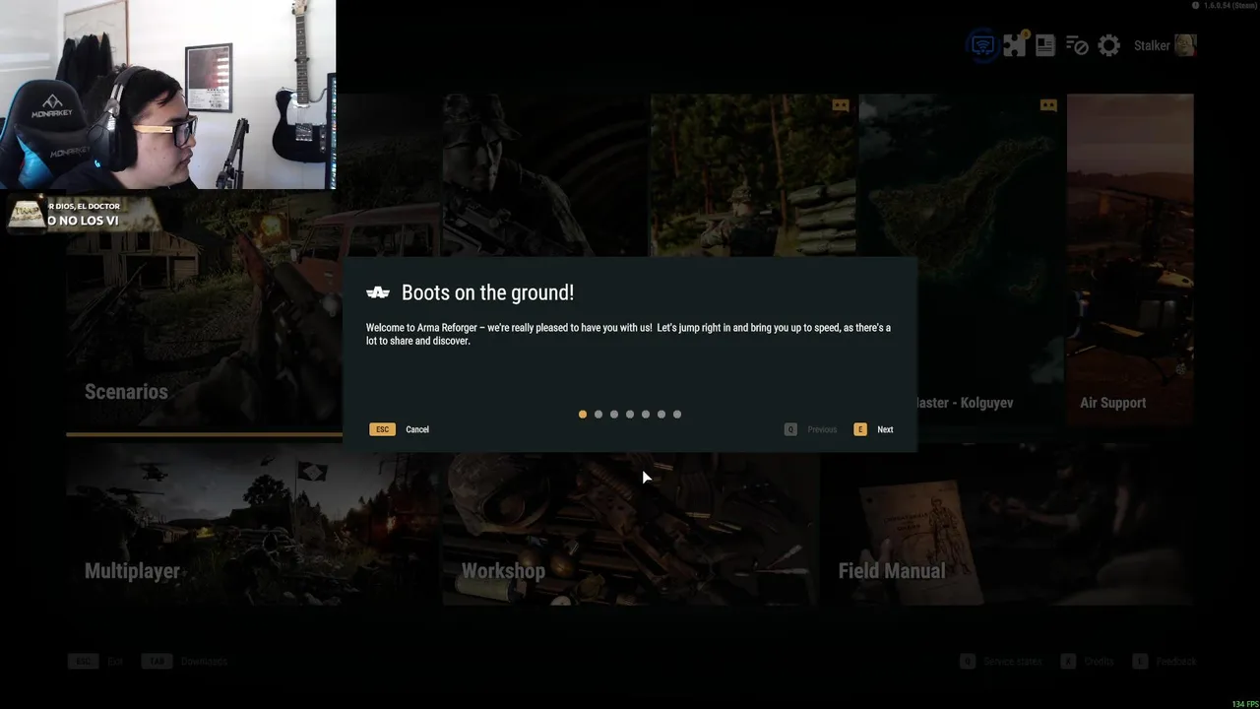The width and height of the screenshot is (1260, 709).
Task: Jump to the fourth tutorial page dot
Action: (630, 415)
